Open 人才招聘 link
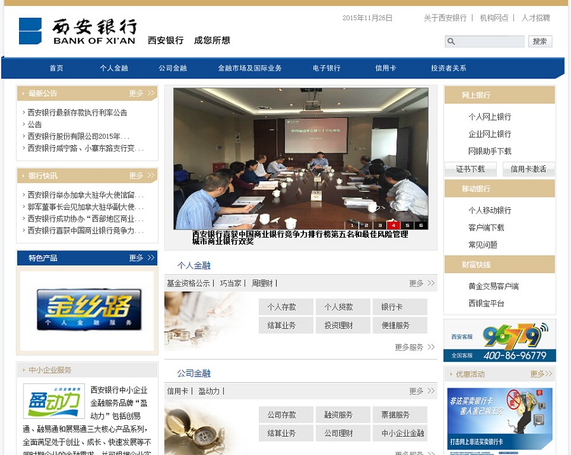 [535, 18]
